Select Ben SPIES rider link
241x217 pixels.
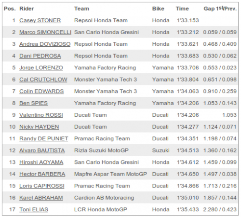[x=33, y=103]
